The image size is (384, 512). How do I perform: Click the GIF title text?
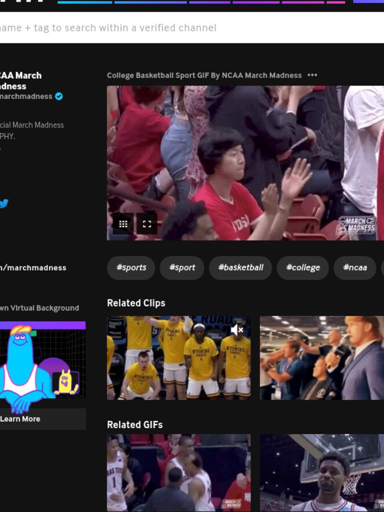click(x=204, y=75)
